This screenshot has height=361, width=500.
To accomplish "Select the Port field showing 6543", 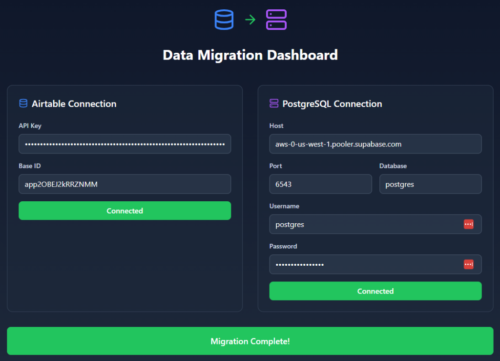I will [x=320, y=184].
